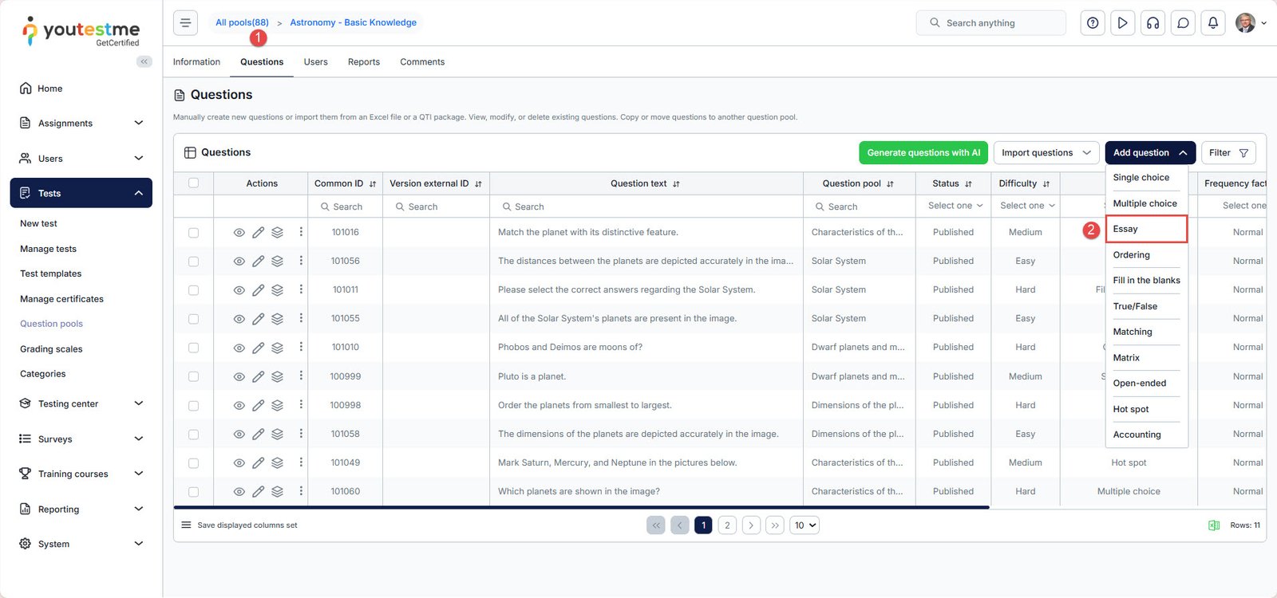Open versions layers icon for question 101011
Viewport: 1277px width, 598px height.
click(277, 290)
